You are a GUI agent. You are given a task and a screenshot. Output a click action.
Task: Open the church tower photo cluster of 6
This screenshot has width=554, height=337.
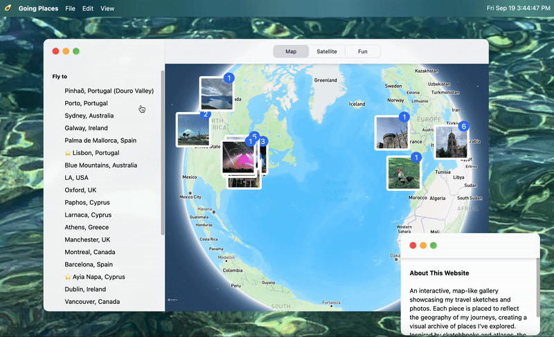point(451,142)
